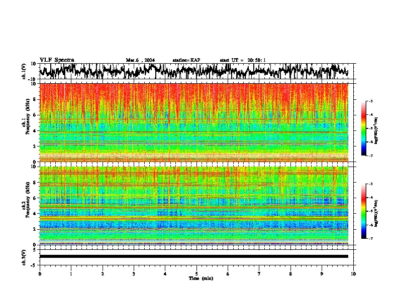Click the "-3" label on the ch.1 color scale
Viewport: 398px width, 307px height.
coord(371,101)
